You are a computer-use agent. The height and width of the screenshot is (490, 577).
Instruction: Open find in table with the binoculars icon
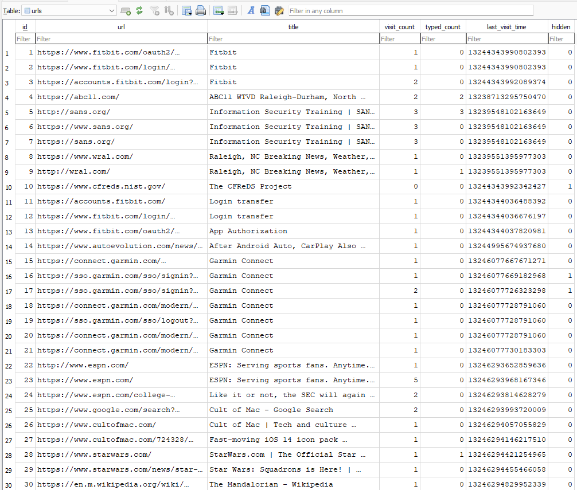pos(264,11)
